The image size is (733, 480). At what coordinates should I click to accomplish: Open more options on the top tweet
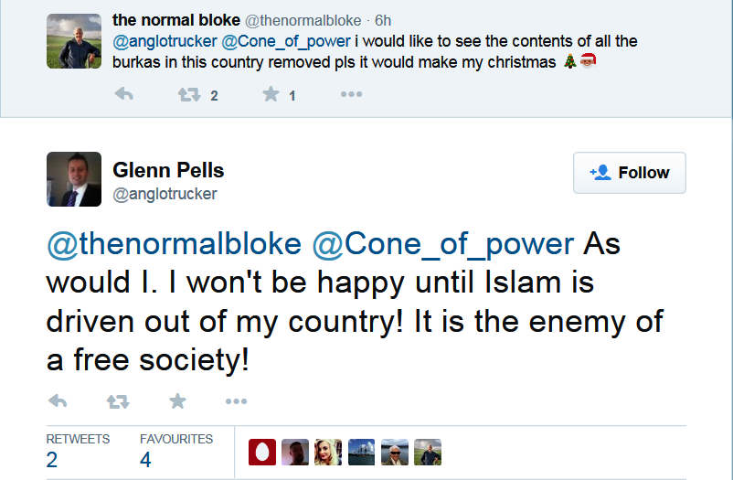(x=352, y=94)
